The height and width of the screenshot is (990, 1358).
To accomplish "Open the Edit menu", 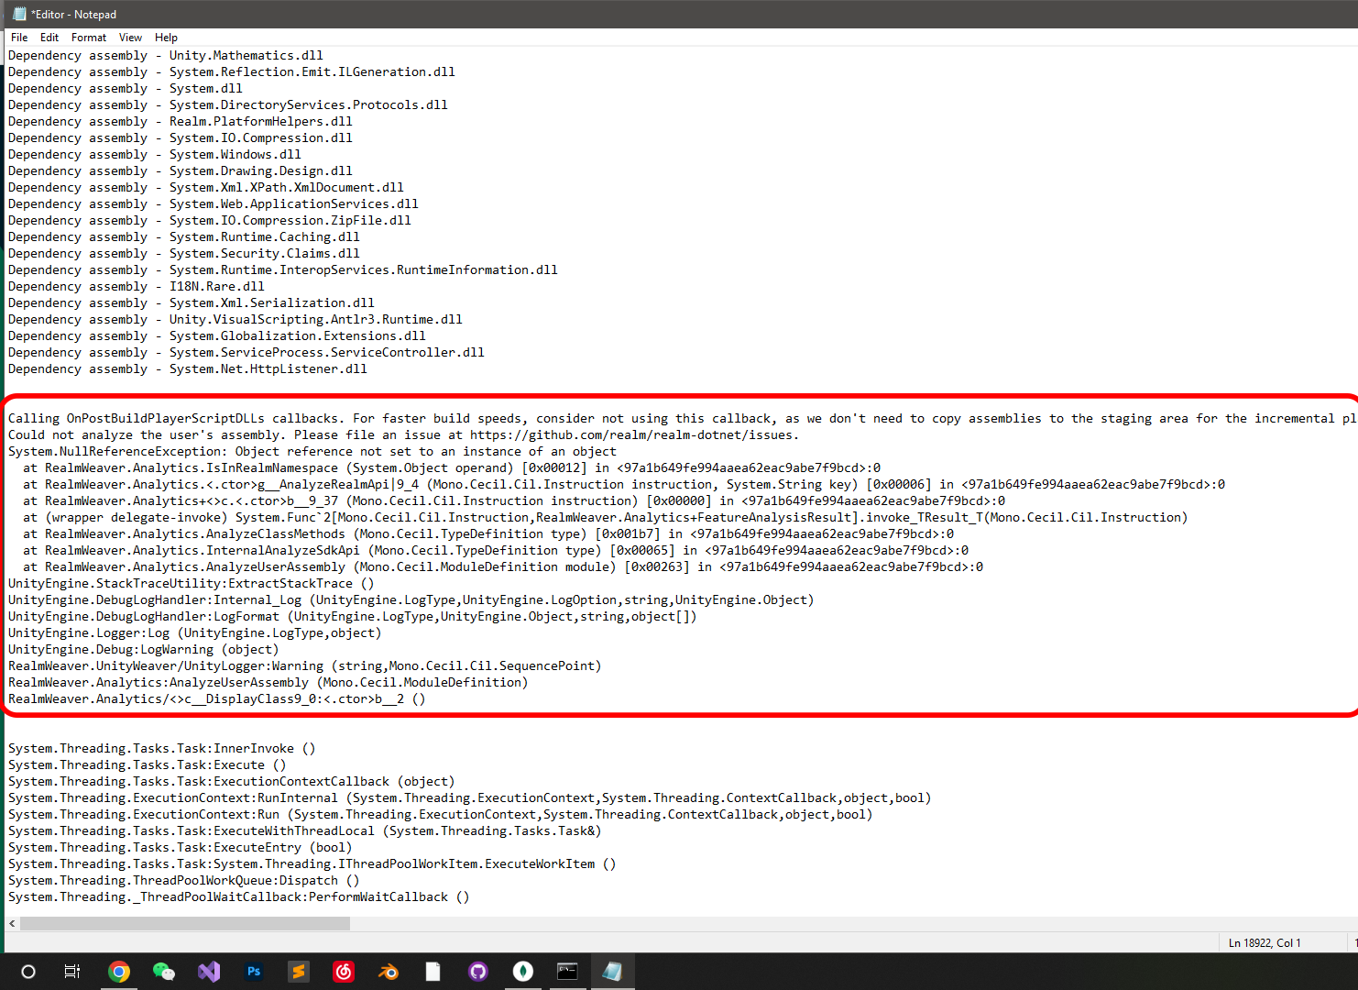I will [x=49, y=38].
